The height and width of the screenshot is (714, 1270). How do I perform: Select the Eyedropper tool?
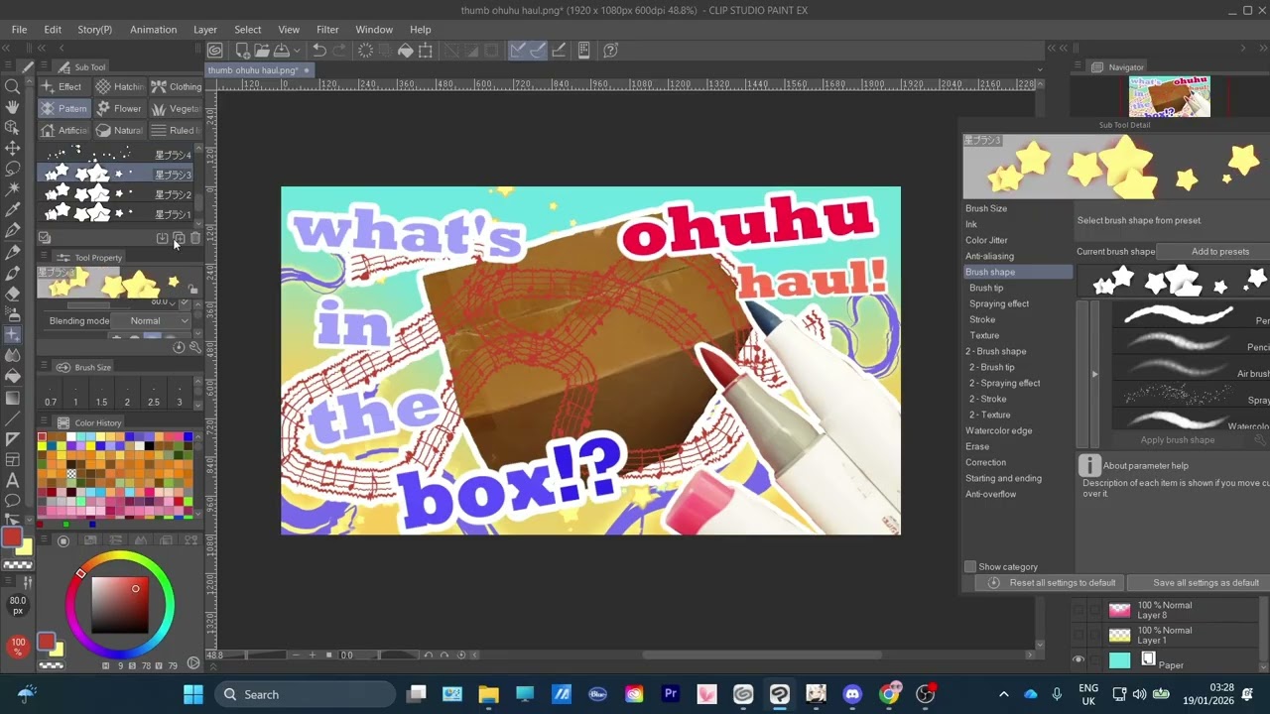pos(13,210)
